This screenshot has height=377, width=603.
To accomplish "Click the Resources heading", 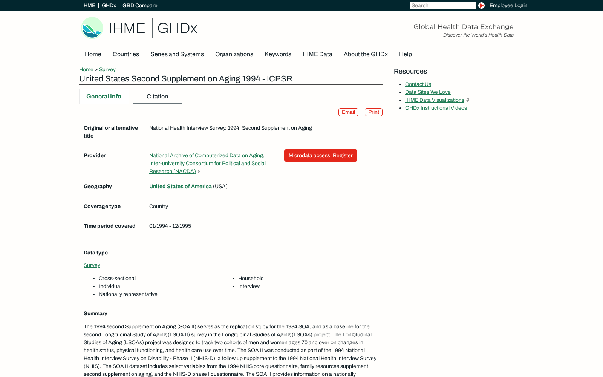I will [410, 71].
